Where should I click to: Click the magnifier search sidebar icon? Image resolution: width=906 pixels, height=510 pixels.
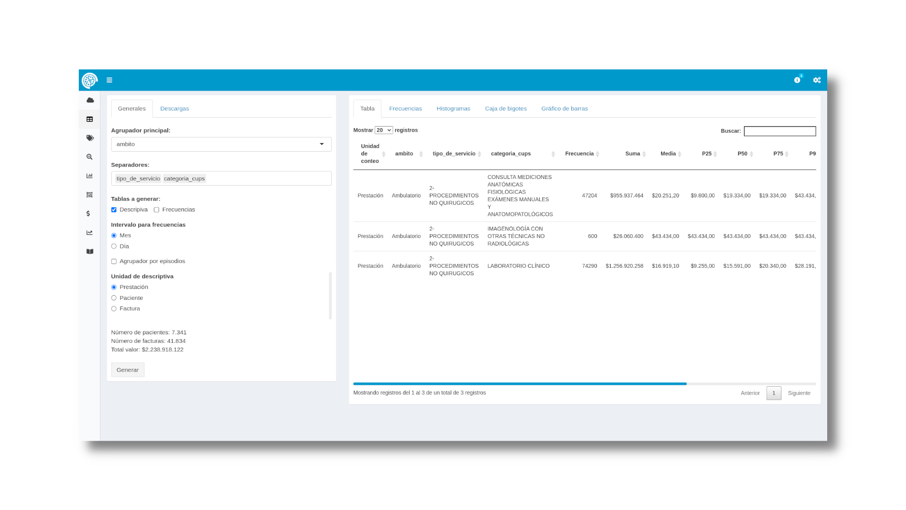click(90, 157)
